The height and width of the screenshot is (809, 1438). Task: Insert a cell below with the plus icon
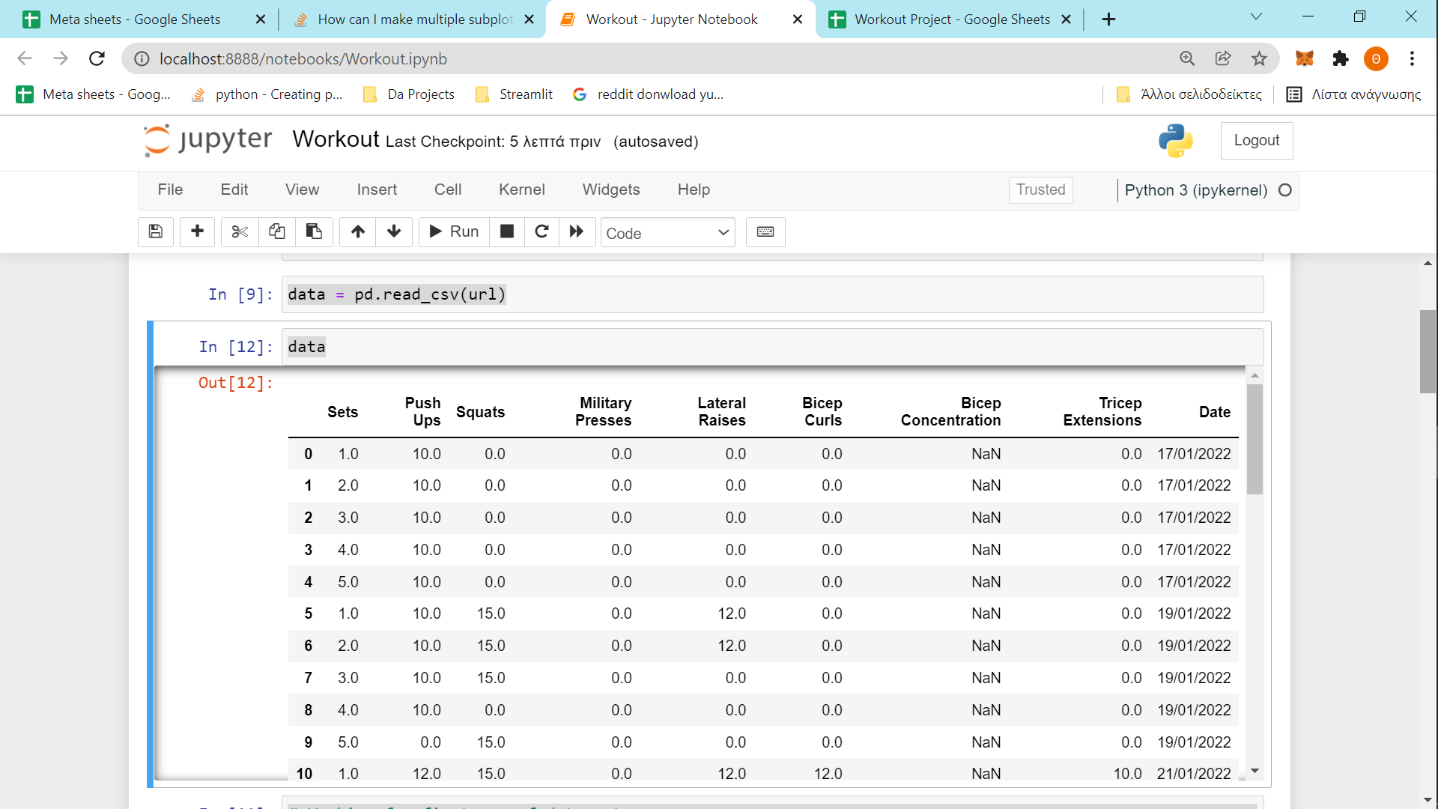click(x=197, y=232)
